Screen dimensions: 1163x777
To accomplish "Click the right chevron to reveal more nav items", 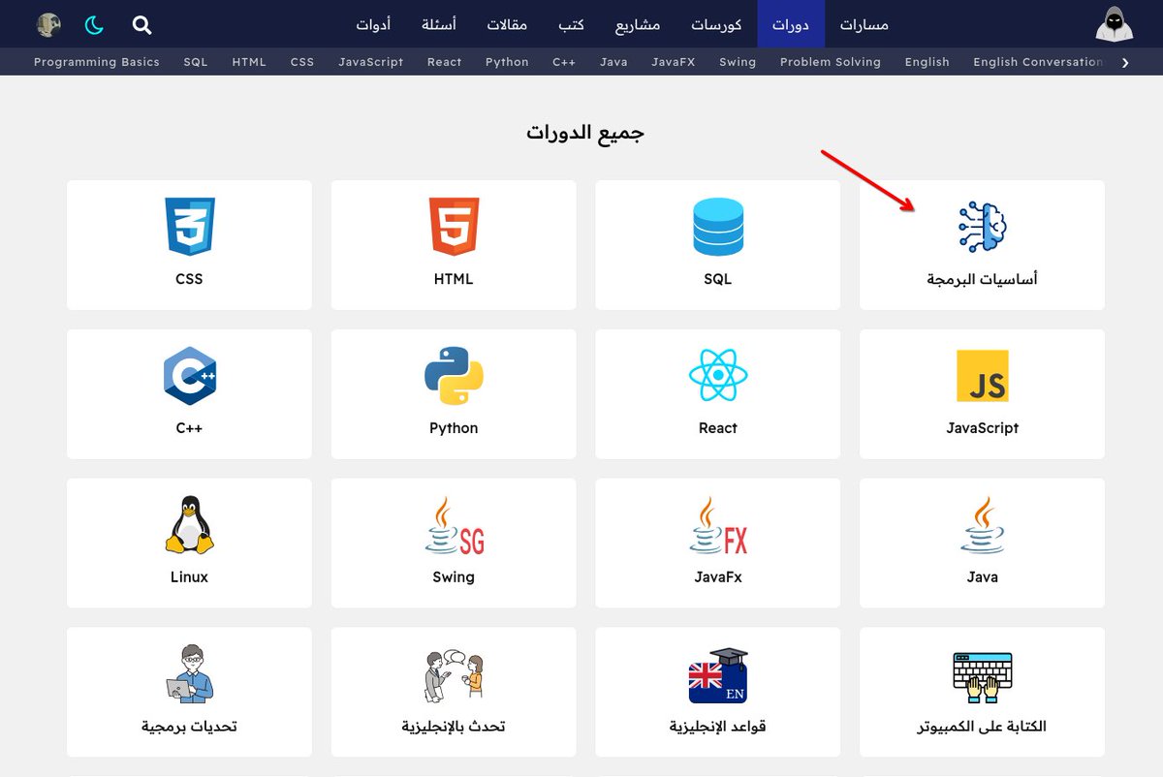I will tap(1126, 61).
